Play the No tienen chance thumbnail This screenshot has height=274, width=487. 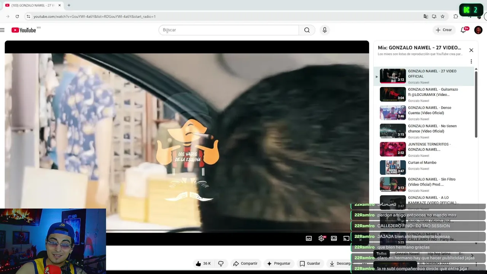(393, 131)
